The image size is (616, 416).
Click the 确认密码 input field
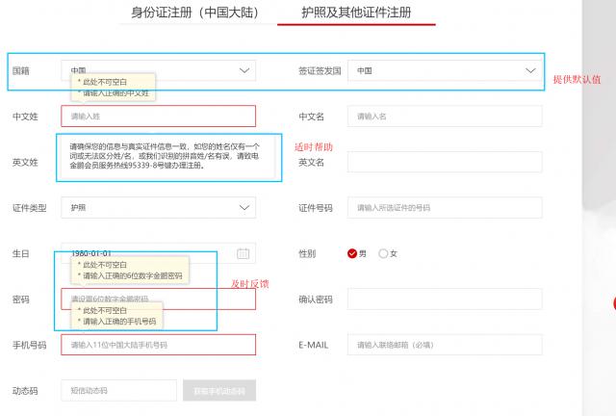(x=444, y=299)
